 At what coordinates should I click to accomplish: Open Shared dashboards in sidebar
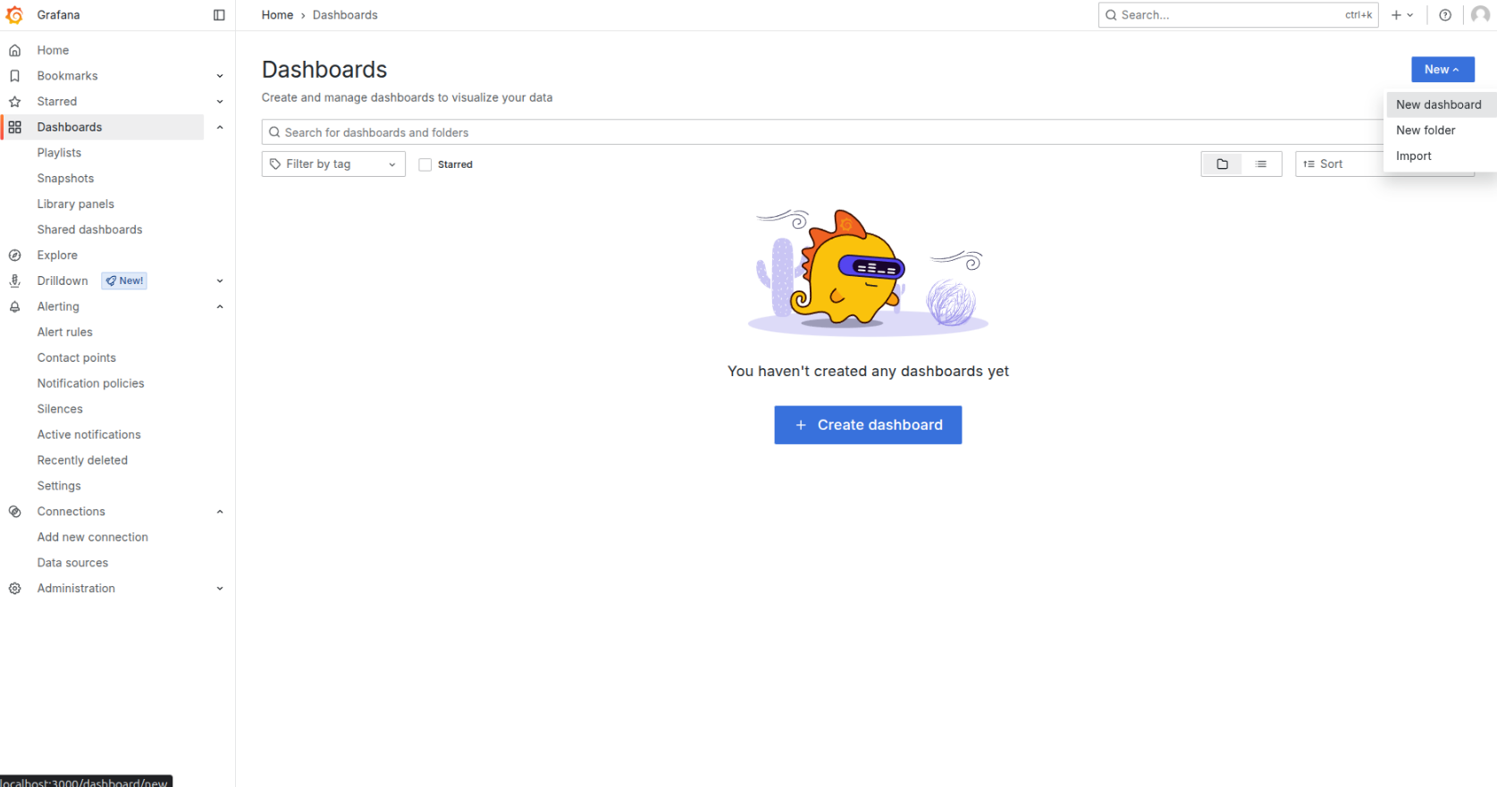pyautogui.click(x=89, y=230)
